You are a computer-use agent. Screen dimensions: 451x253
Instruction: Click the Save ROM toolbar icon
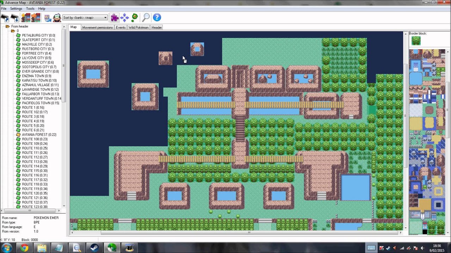tap(15, 17)
